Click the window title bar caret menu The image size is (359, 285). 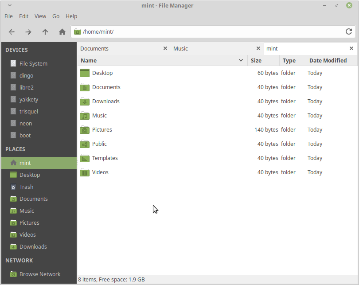coord(9,5)
